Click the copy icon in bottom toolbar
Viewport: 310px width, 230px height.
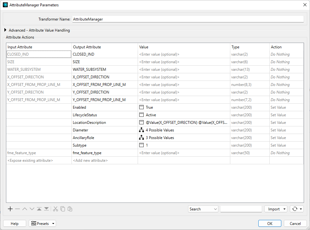point(63,209)
